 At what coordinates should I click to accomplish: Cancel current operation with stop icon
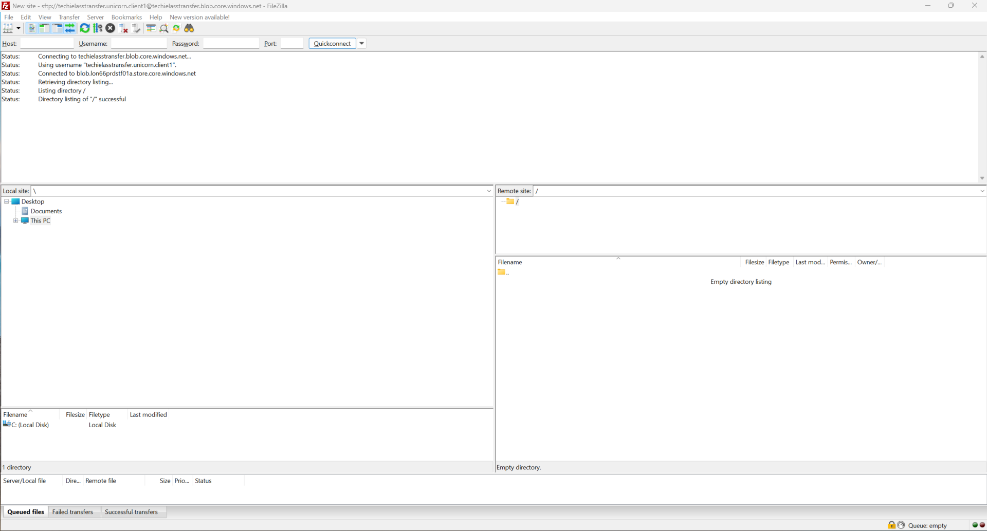111,28
